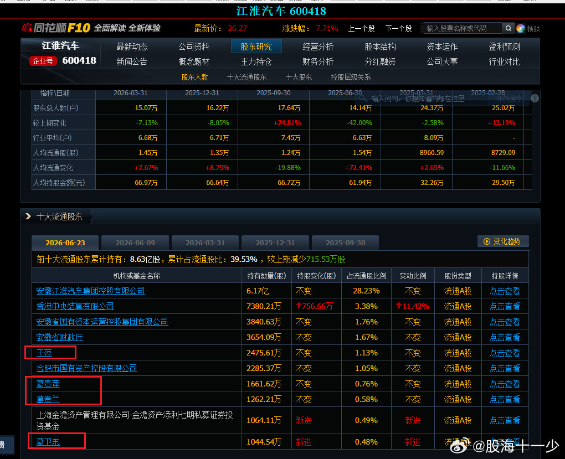Select the 2025-12-31 date tab
This screenshot has width=565, height=459.
275,243
